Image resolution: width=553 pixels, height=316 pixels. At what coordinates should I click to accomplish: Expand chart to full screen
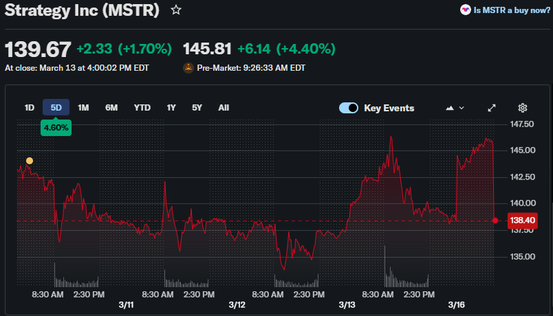tap(492, 108)
